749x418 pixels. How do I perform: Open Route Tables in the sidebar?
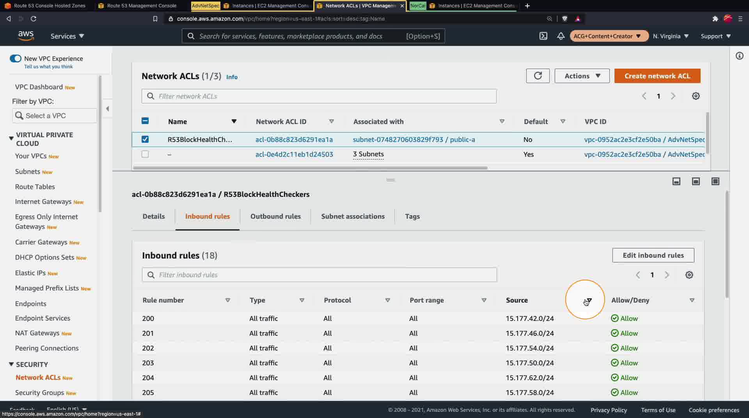tap(35, 187)
